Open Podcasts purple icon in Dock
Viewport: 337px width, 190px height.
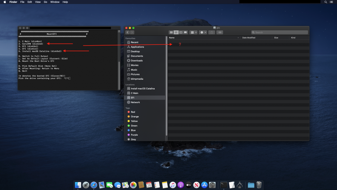[x=181, y=185]
